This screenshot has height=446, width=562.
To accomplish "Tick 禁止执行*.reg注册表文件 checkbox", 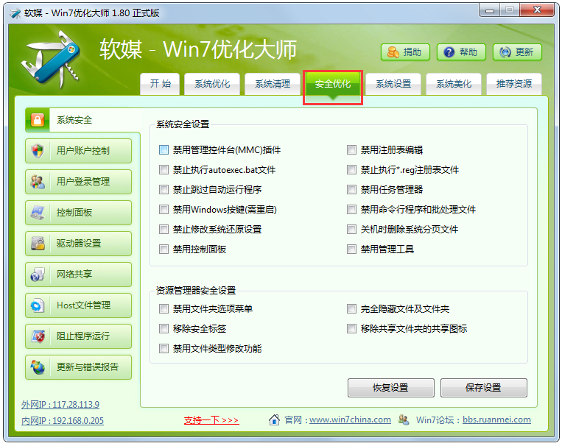I will coord(351,169).
